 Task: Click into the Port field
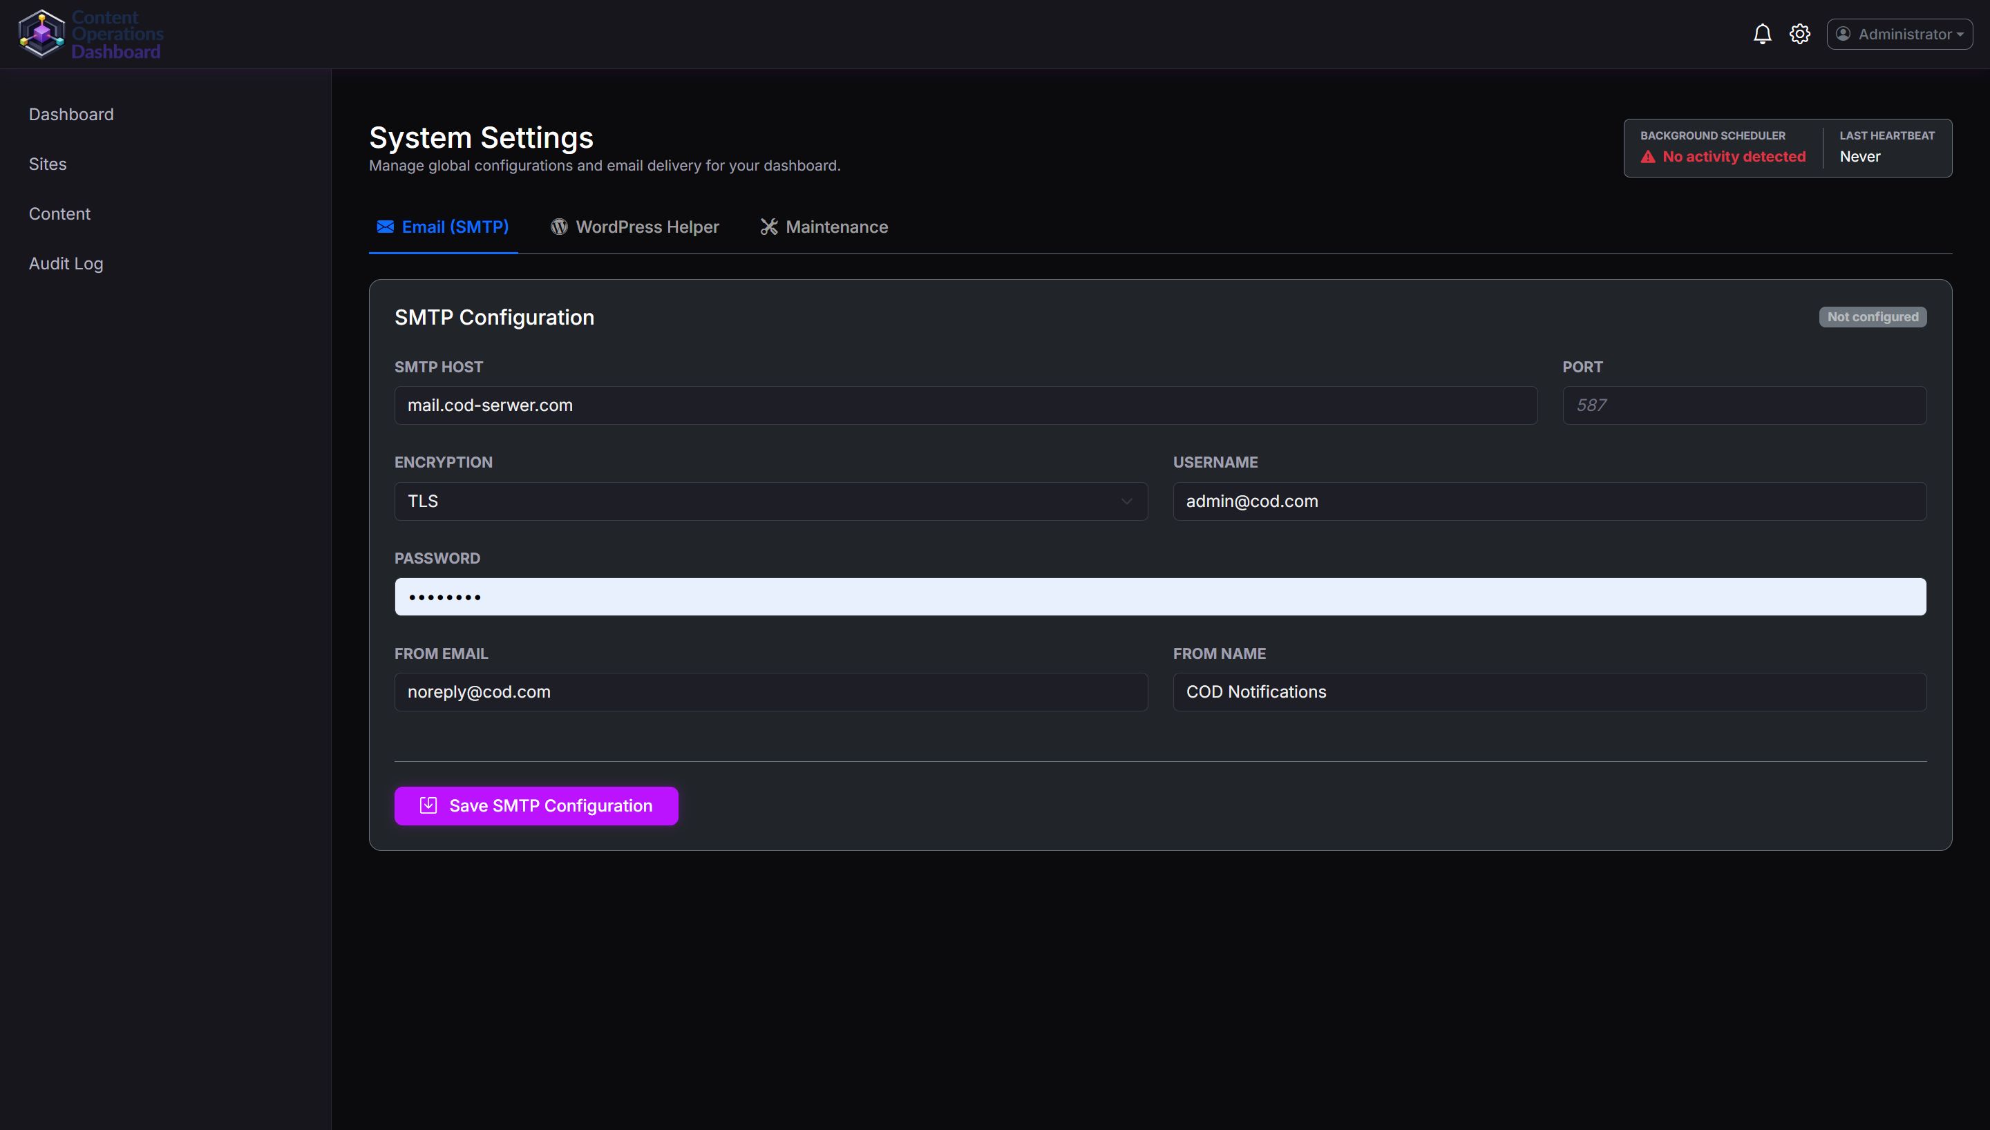(1743, 405)
